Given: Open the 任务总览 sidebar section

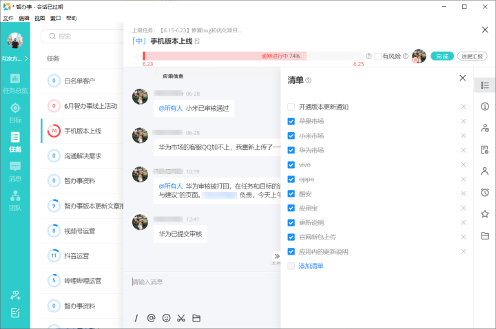Looking at the screenshot, I should point(15,83).
